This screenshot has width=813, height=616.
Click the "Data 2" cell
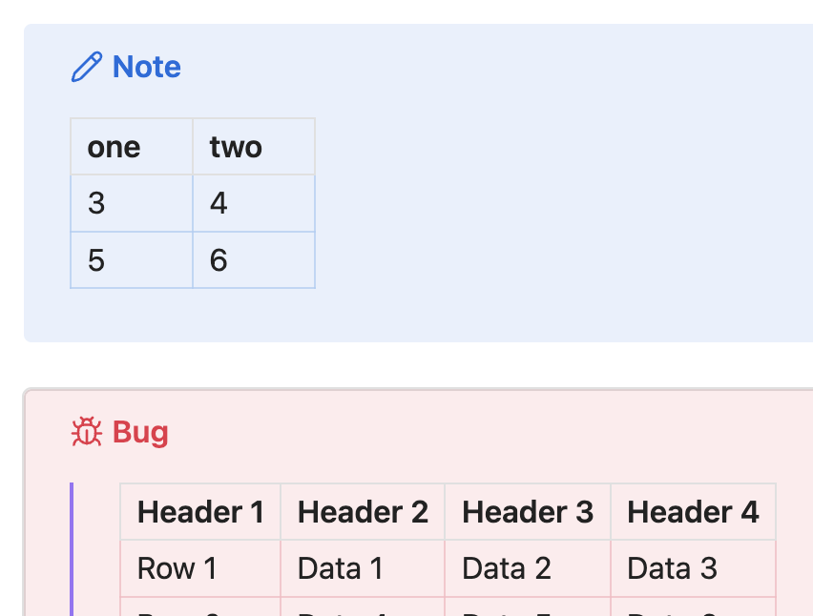click(x=528, y=569)
